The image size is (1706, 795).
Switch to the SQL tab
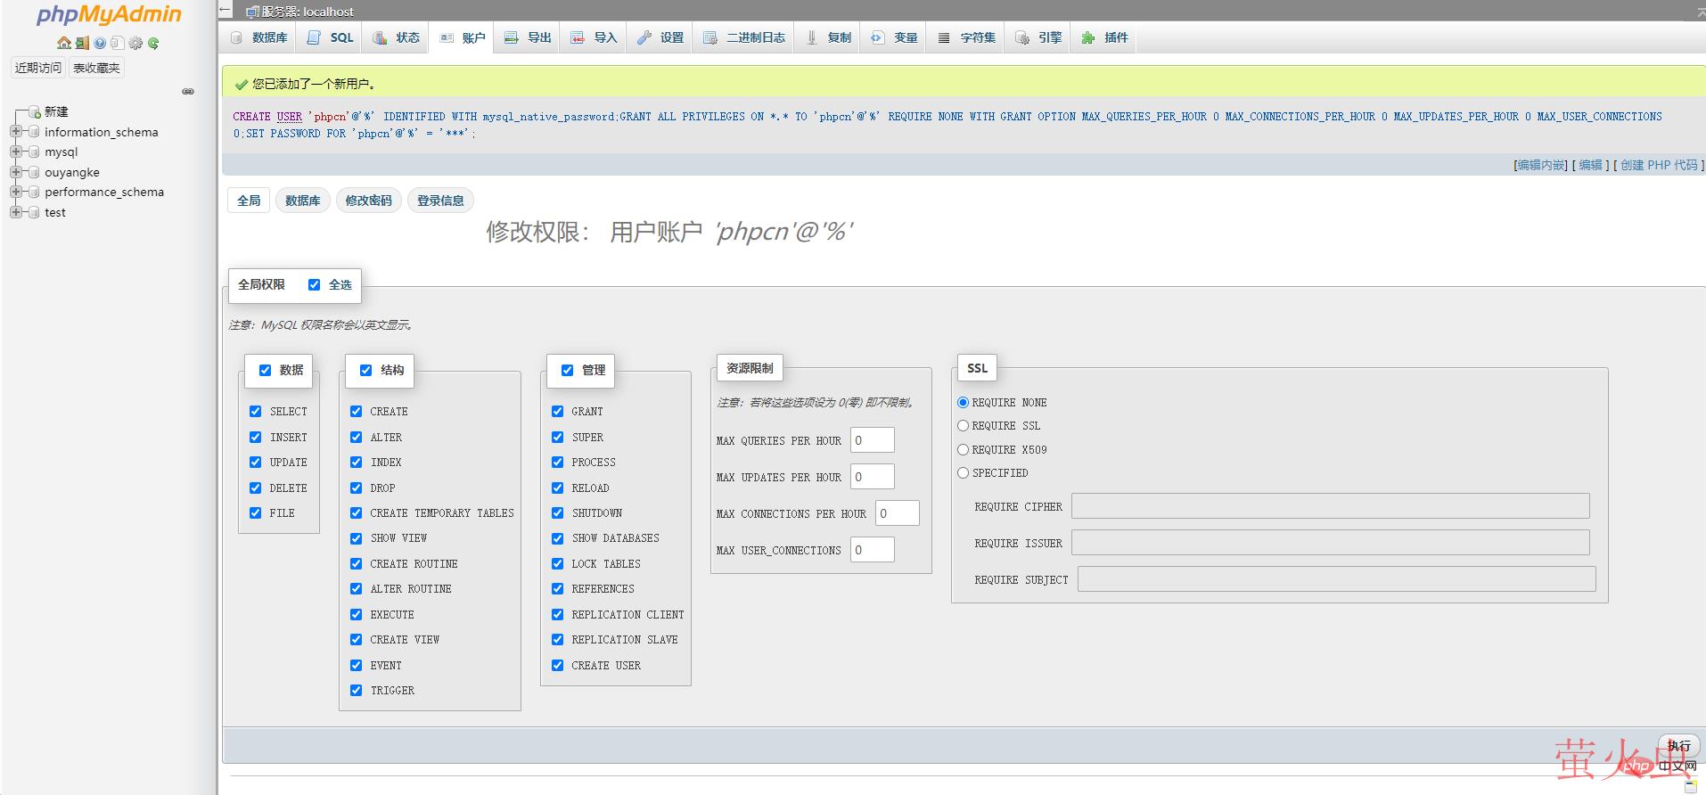[x=331, y=37]
